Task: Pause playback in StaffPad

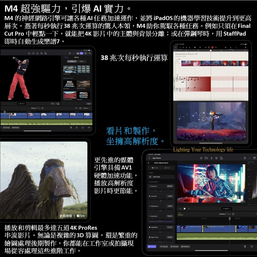Action: pos(209,47)
